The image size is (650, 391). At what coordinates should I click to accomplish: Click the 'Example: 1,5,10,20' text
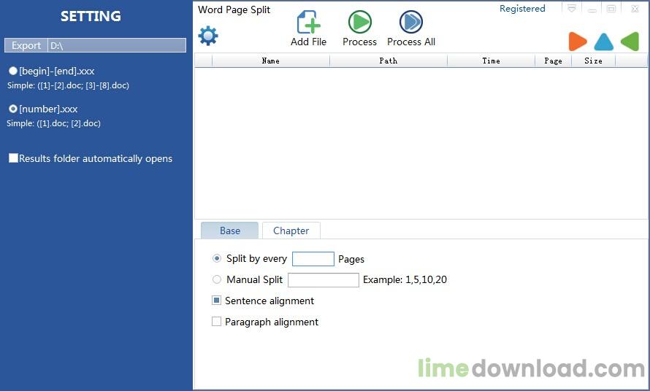point(405,279)
